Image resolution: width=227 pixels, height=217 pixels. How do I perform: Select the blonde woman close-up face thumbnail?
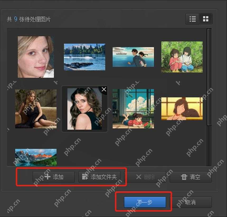coord(36,57)
